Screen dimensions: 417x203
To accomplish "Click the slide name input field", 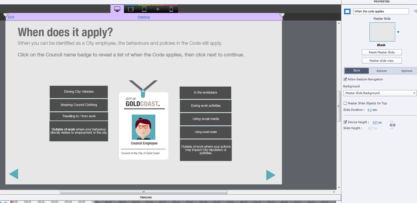I will (381, 11).
